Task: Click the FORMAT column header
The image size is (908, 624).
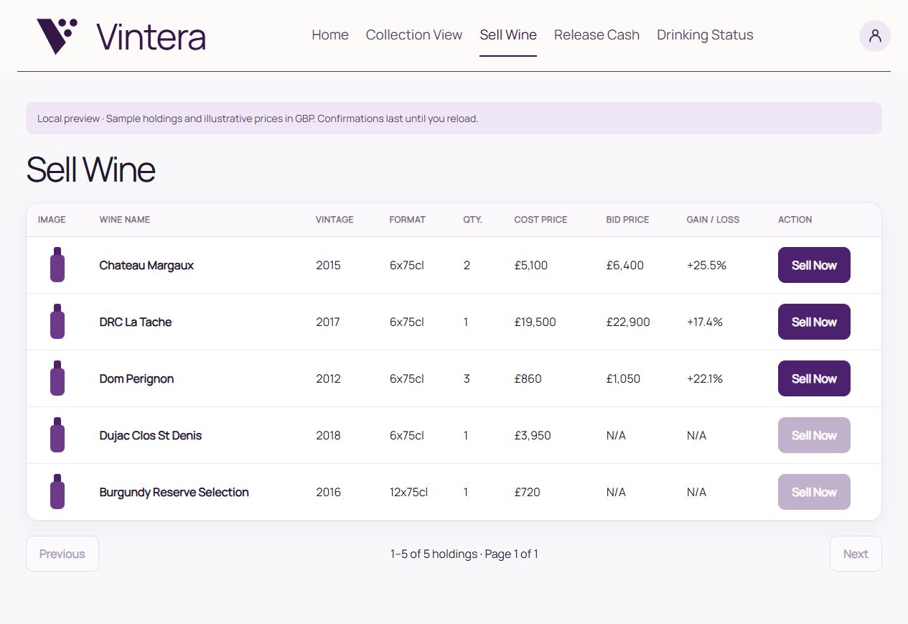Action: click(x=408, y=220)
